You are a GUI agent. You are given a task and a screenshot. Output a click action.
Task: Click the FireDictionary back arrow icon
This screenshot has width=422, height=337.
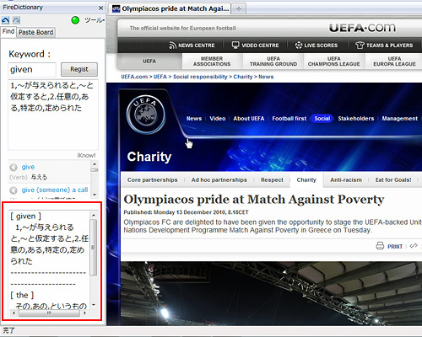(x=5, y=20)
